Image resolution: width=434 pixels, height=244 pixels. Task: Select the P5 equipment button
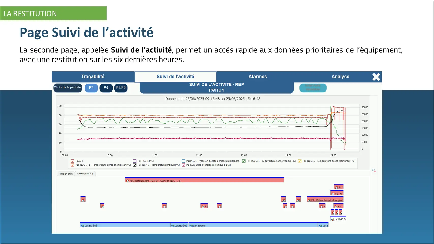[106, 88]
